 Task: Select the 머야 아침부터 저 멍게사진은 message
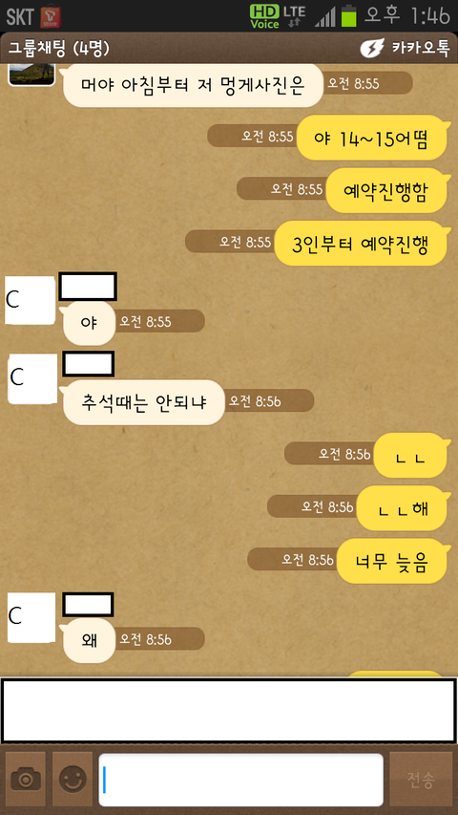click(x=193, y=85)
